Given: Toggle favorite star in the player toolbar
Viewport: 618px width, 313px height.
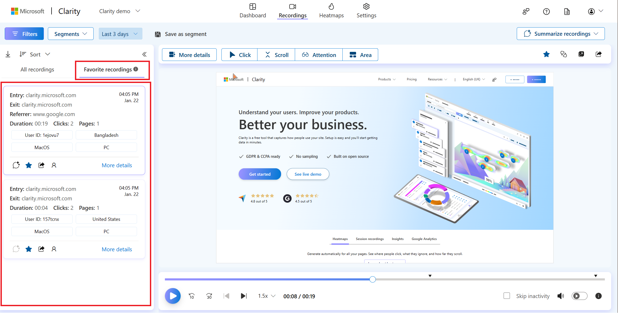Looking at the screenshot, I should 546,54.
